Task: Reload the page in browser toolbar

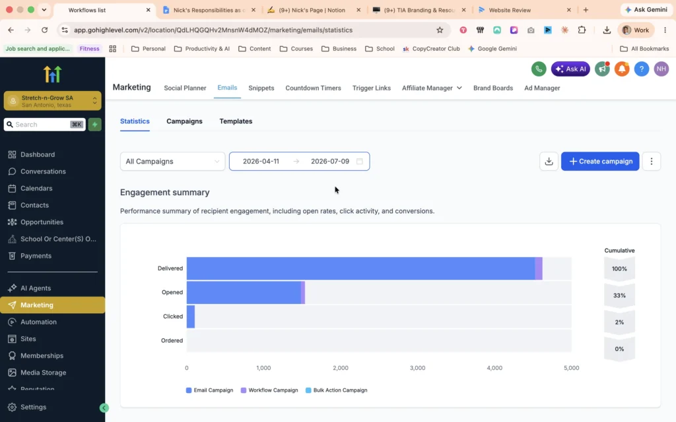Action: pos(44,30)
